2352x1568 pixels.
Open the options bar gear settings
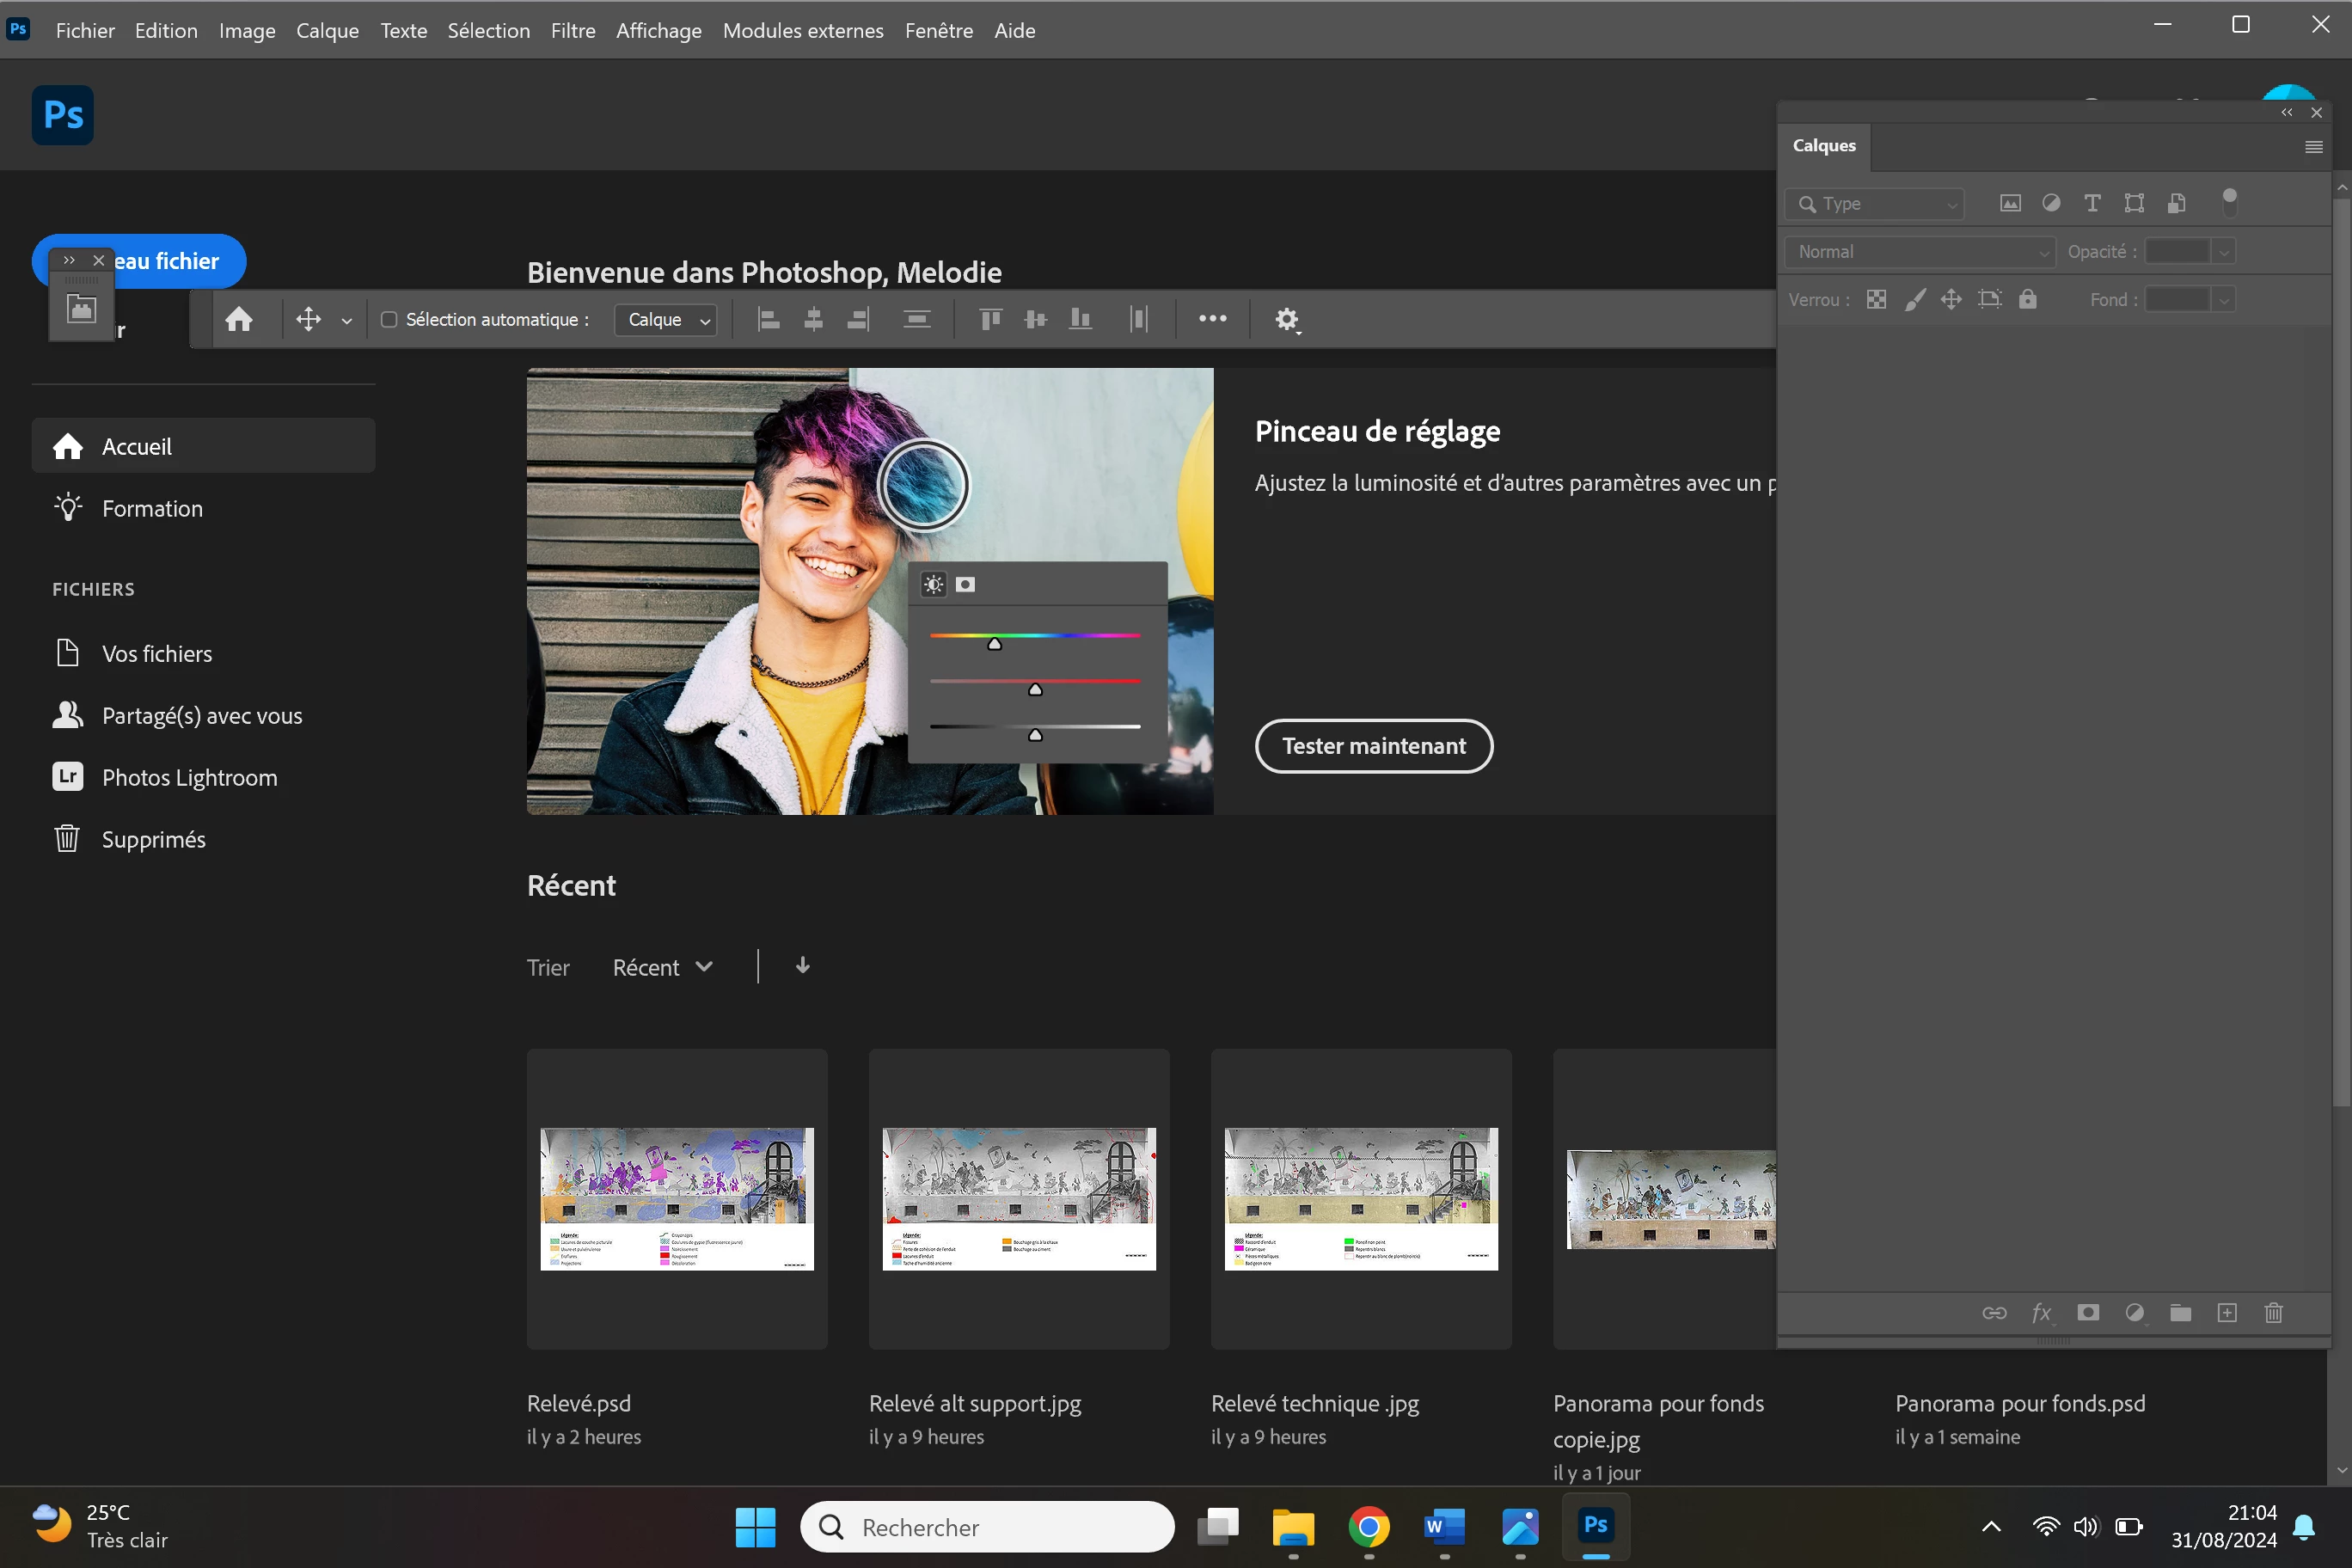point(1286,319)
